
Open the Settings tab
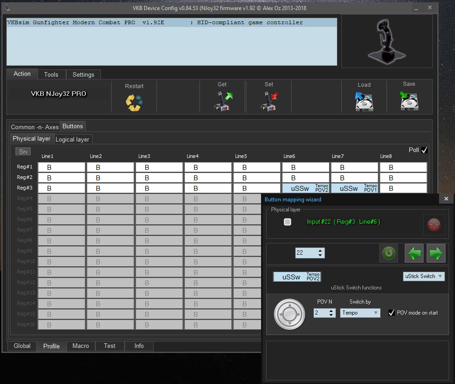click(83, 74)
